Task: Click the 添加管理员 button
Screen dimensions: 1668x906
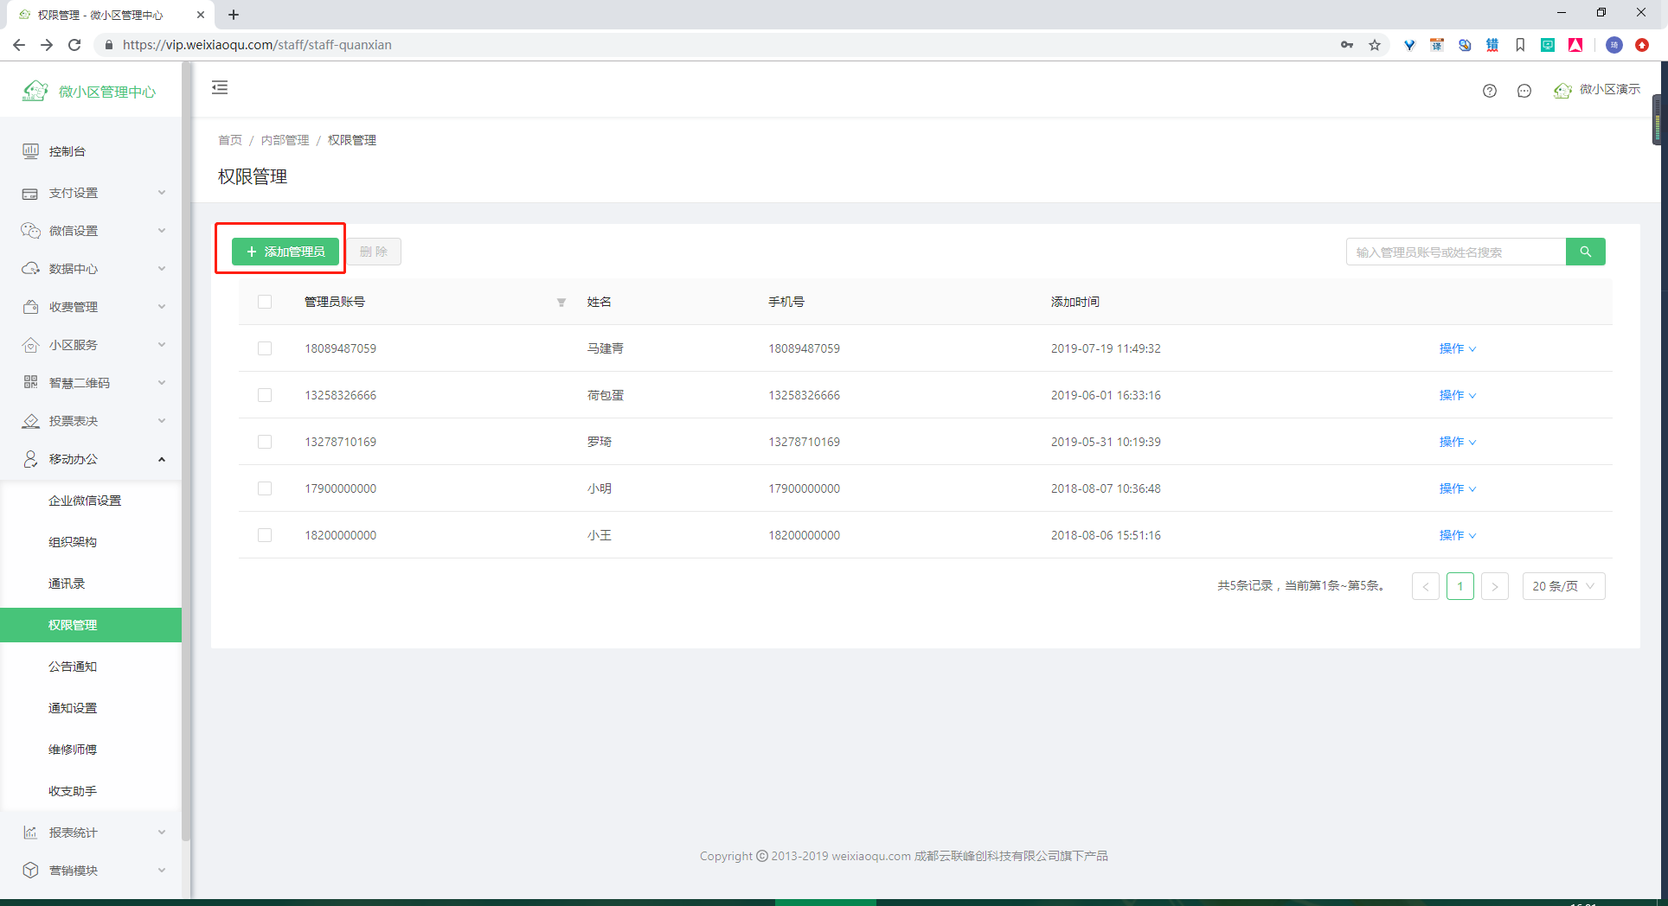Action: tap(285, 252)
